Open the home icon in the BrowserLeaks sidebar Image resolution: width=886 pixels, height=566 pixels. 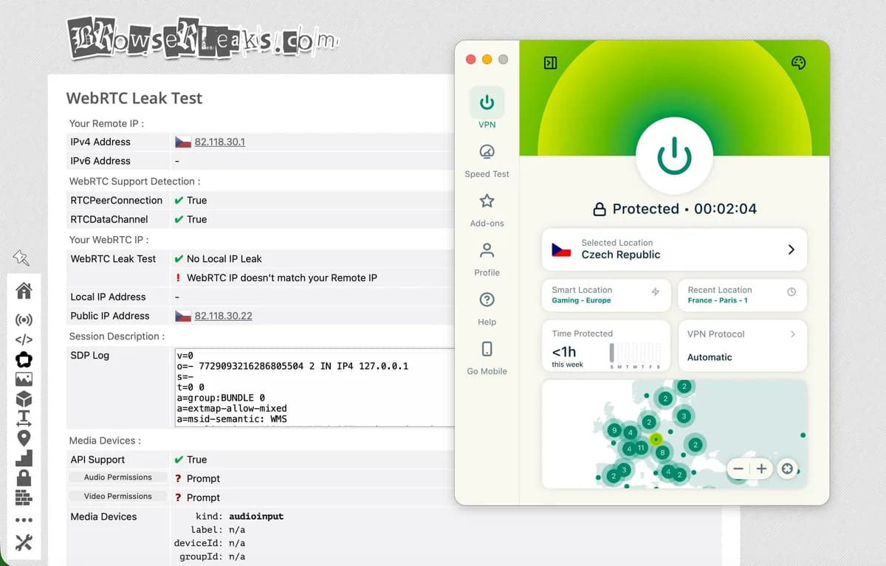point(24,290)
